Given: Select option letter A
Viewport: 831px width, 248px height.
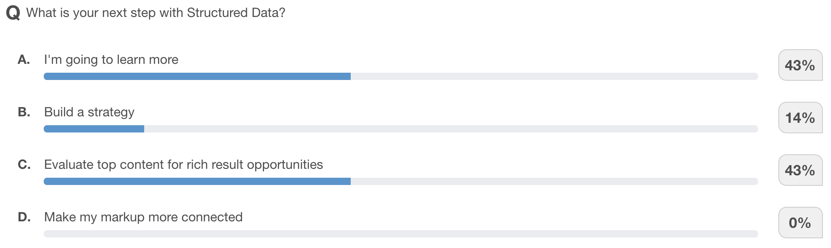Looking at the screenshot, I should (x=24, y=60).
